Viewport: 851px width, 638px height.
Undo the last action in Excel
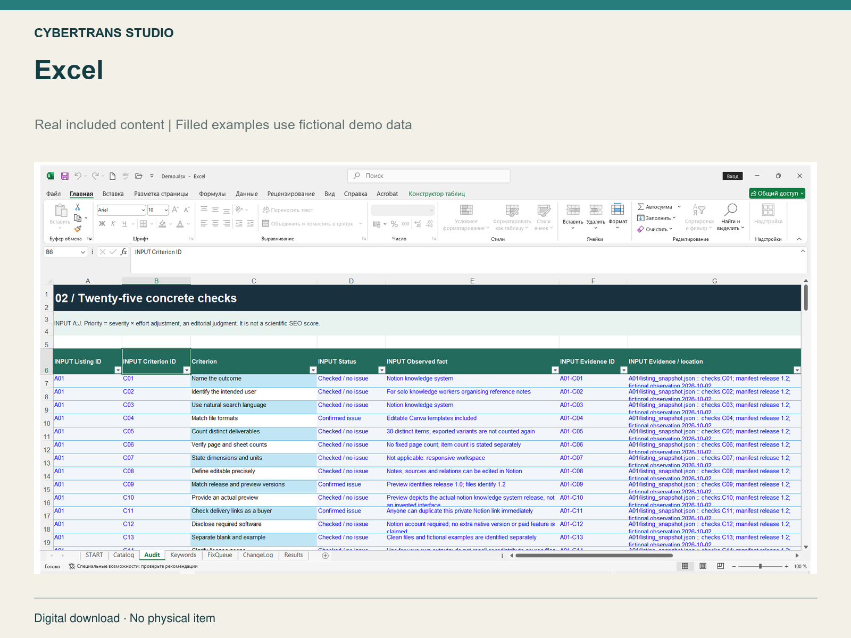pos(78,176)
